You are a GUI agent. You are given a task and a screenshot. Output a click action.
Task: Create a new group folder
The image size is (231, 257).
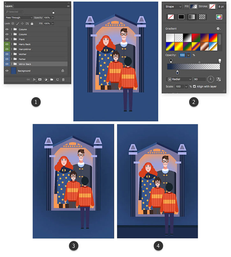tap(52, 80)
